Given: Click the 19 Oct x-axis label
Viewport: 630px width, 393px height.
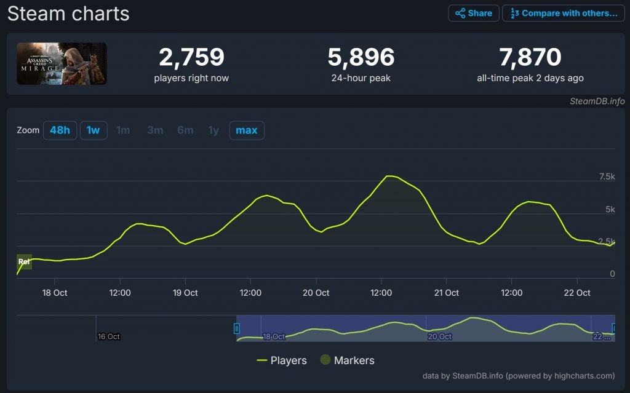Looking at the screenshot, I should pyautogui.click(x=185, y=293).
